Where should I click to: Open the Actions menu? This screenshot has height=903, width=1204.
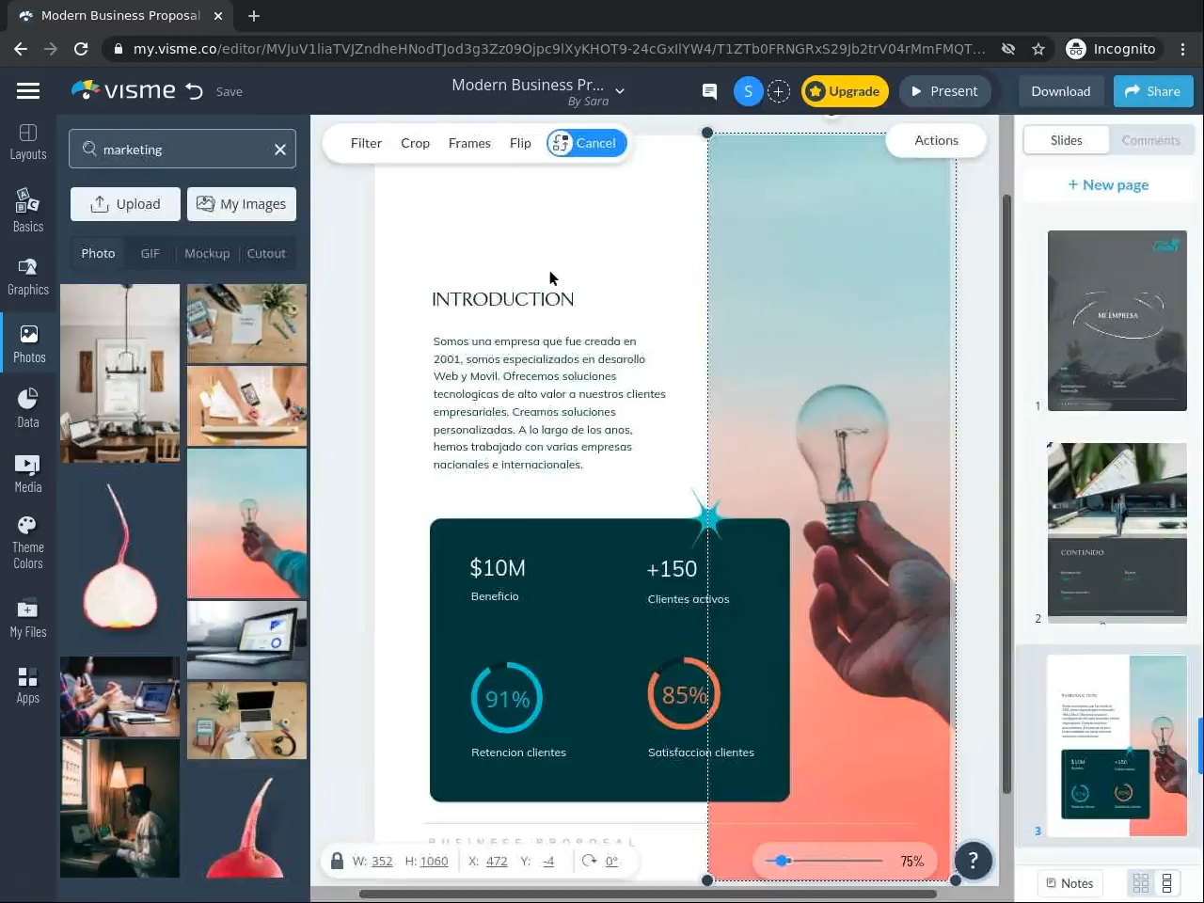[x=936, y=140]
